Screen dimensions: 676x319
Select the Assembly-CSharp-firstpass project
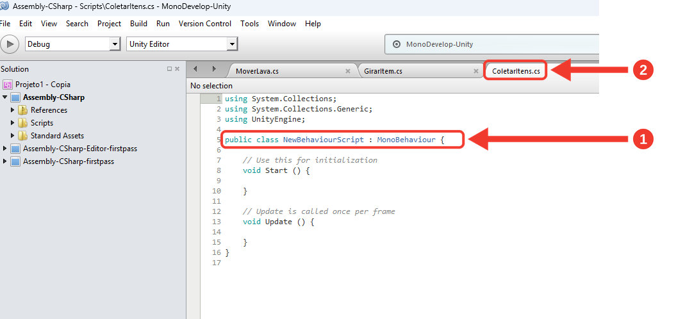click(x=69, y=161)
